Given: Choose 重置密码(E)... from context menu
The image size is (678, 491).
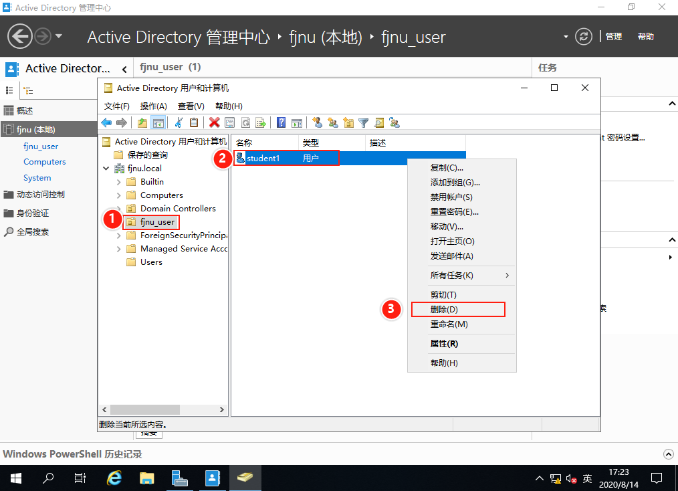Looking at the screenshot, I should [462, 212].
